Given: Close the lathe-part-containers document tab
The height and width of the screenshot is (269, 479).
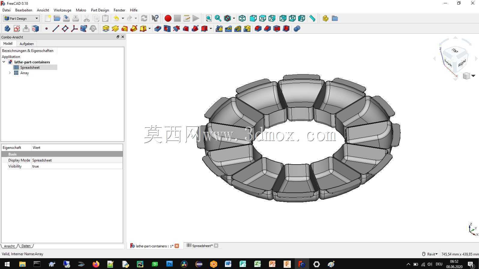Looking at the screenshot, I should pos(177,246).
